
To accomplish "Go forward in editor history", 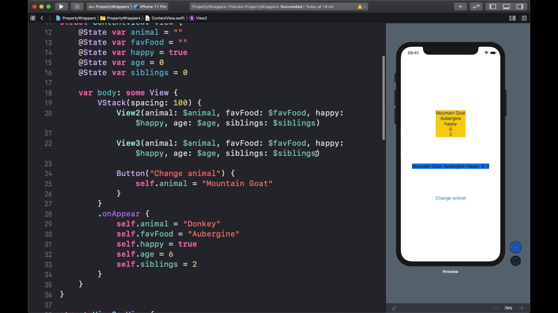I will (50, 18).
